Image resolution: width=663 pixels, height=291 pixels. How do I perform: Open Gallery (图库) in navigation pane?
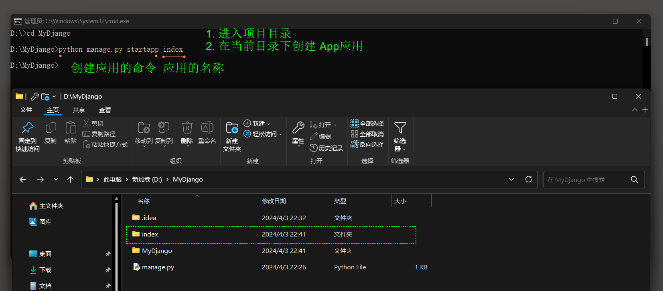(x=41, y=222)
